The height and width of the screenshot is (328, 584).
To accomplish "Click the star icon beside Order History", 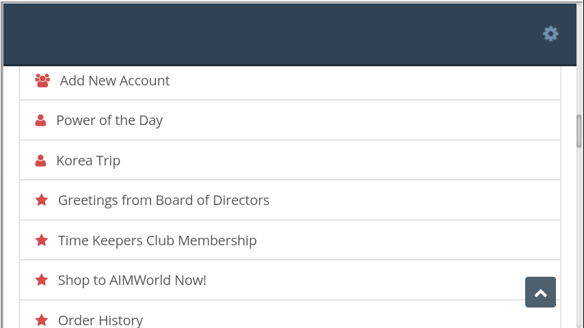I will point(42,320).
